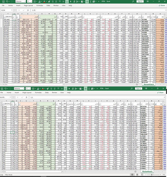The image size is (167, 177).
Task: Open font name dropdown in bottom window
Action: click(x=23, y=88)
